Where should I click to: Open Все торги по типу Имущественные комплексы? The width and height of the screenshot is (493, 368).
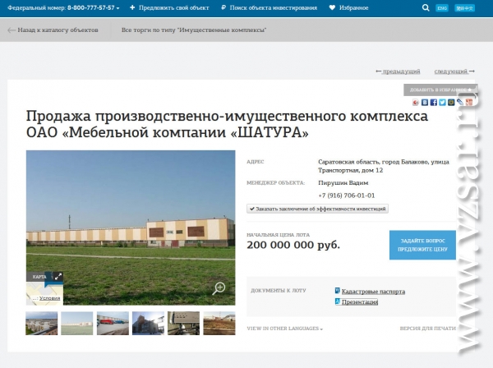point(194,30)
